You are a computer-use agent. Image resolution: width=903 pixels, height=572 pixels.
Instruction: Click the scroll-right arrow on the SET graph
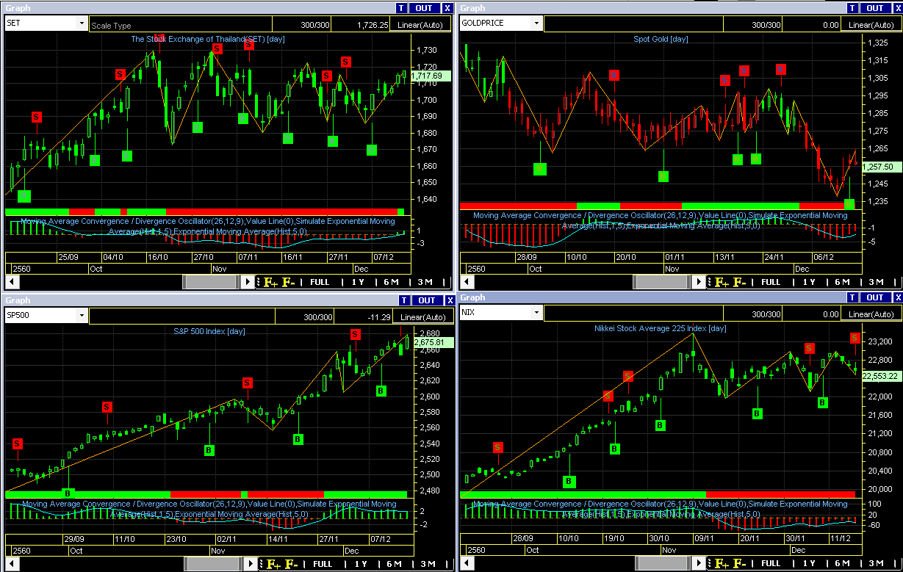coord(248,282)
